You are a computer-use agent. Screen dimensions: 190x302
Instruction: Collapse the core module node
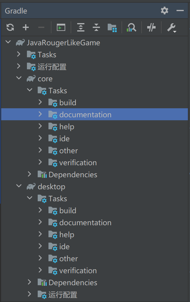click(x=19, y=79)
